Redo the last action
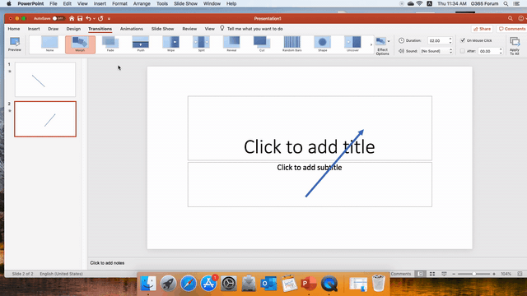Screen dimensions: 527x296 pos(100,18)
